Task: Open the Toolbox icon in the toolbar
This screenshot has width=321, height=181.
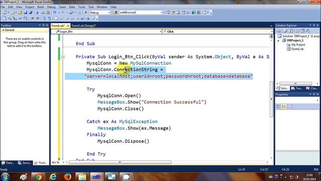Action: click(x=189, y=13)
